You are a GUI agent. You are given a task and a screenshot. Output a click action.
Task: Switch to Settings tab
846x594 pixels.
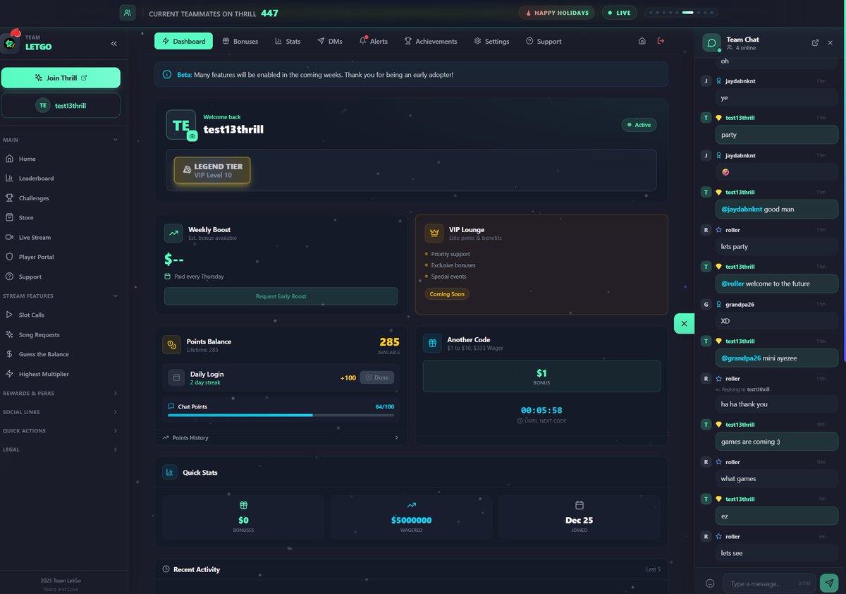click(491, 41)
